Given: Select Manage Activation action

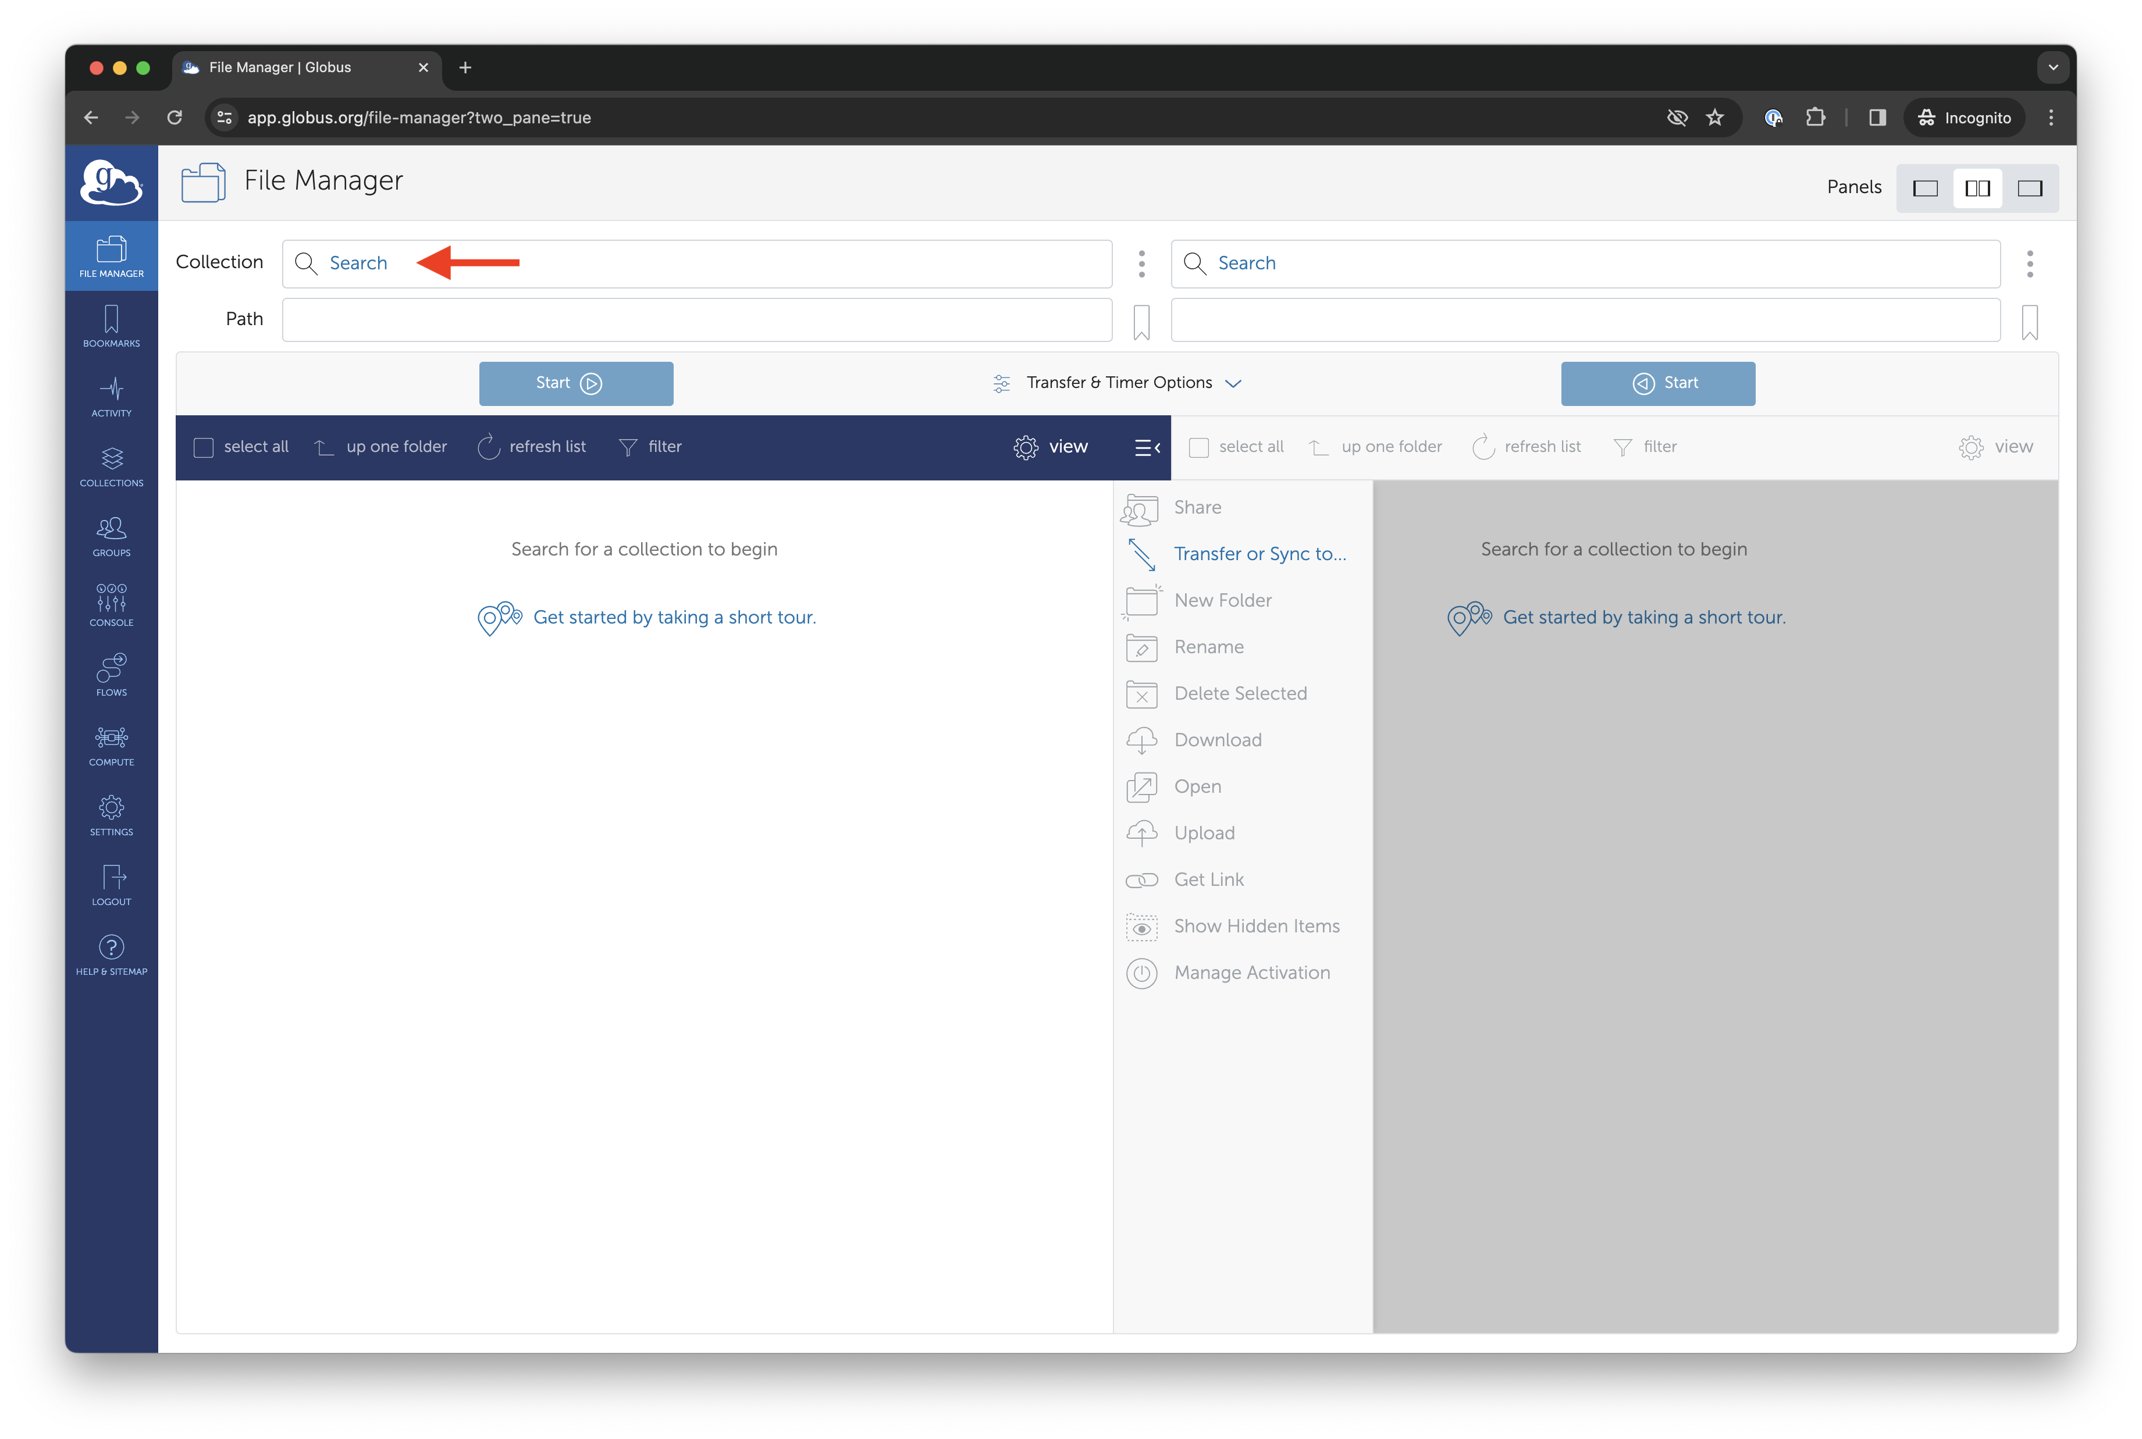Looking at the screenshot, I should [1228, 973].
